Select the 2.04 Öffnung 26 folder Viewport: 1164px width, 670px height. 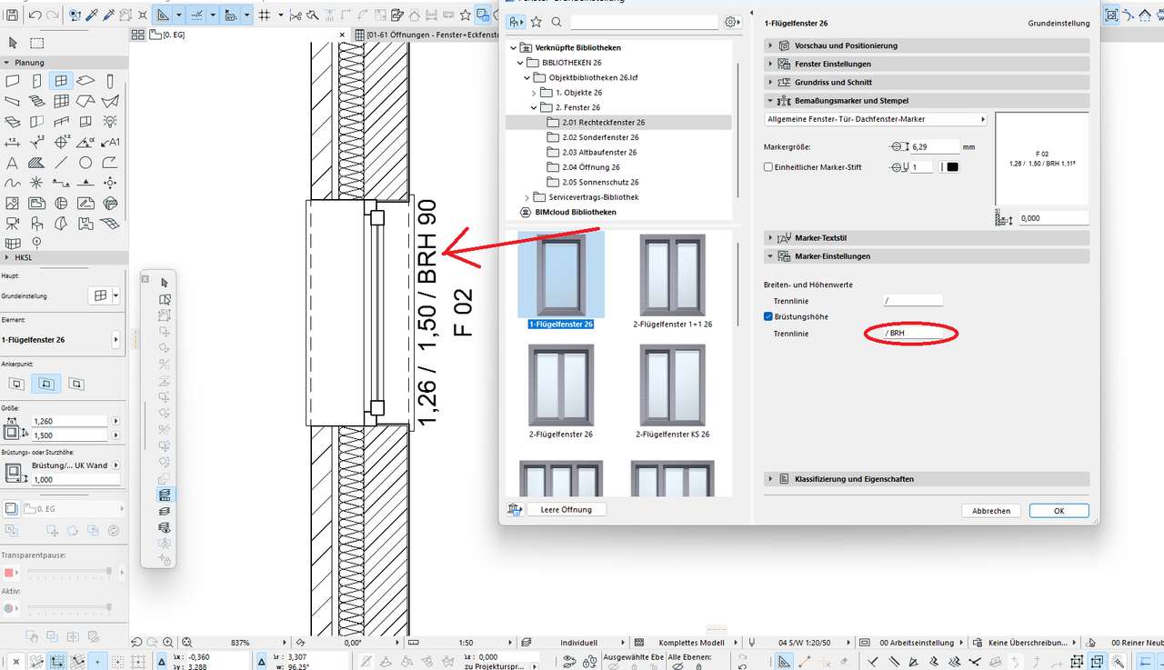click(591, 167)
